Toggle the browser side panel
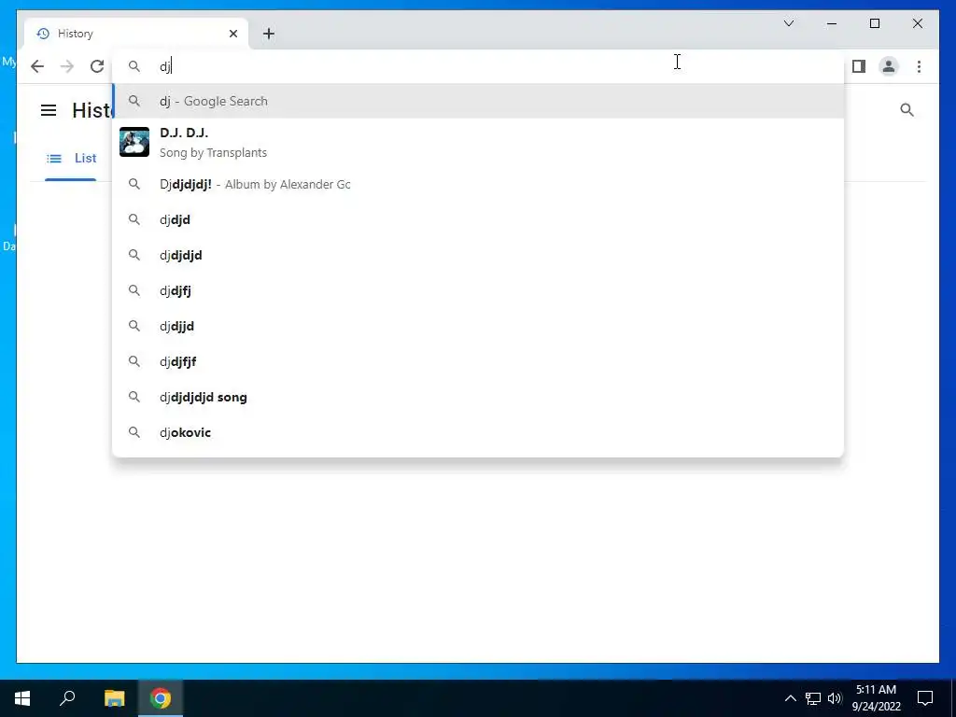The image size is (956, 717). coord(859,66)
